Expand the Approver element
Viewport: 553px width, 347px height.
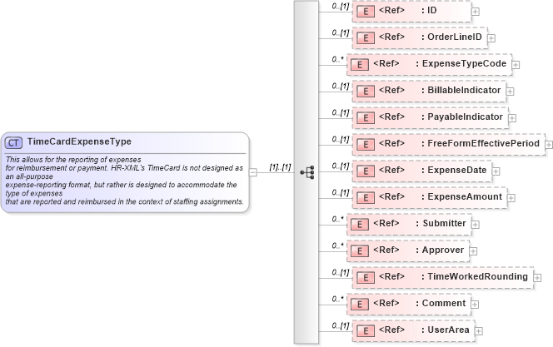coord(473,250)
